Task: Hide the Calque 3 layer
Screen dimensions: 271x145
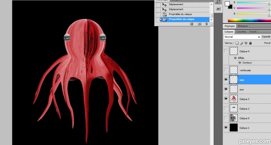Action: (x=226, y=99)
